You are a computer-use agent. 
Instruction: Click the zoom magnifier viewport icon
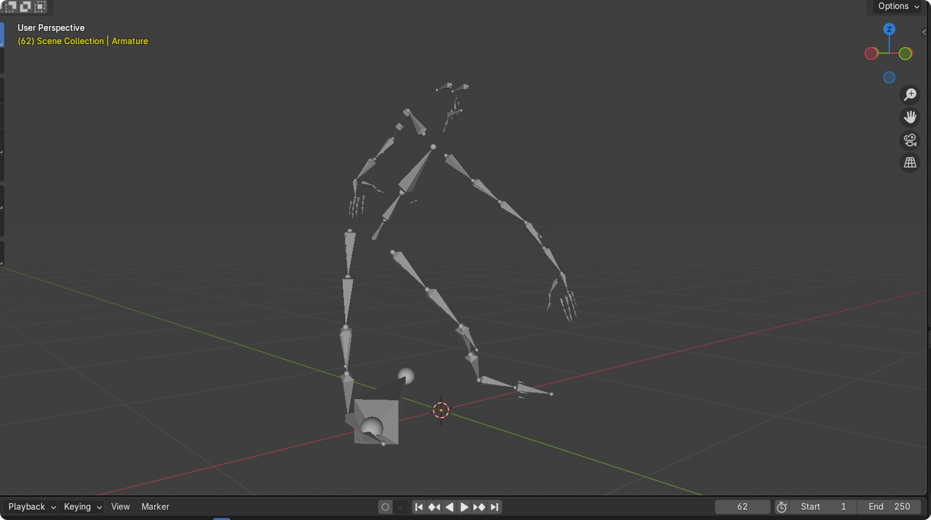[x=910, y=94]
